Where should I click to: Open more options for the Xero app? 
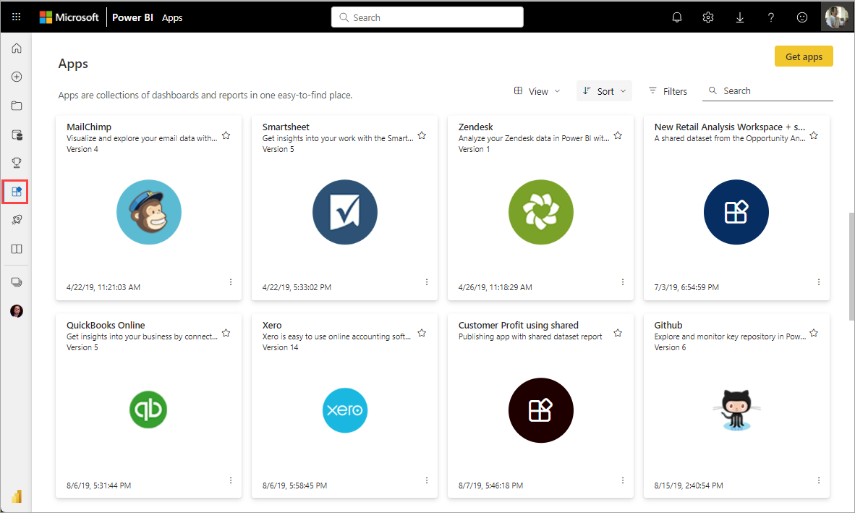point(427,480)
